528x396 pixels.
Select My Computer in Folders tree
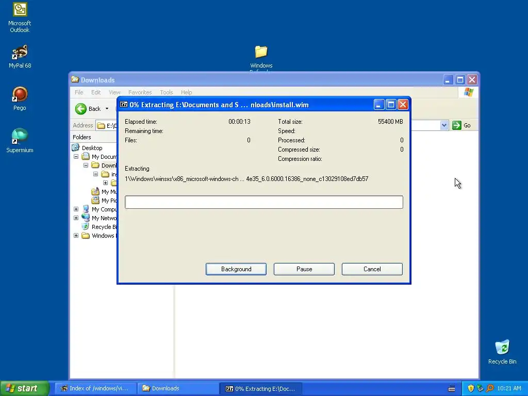104,209
